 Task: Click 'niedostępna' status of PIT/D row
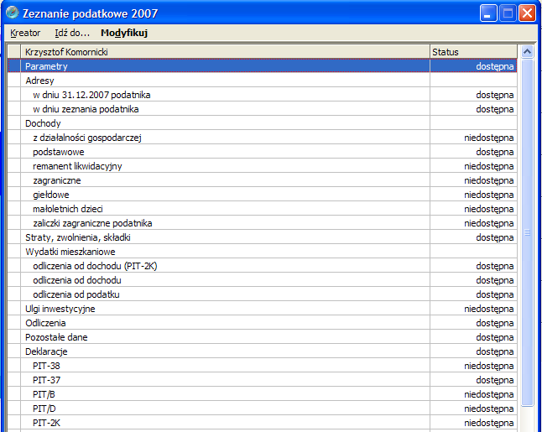(x=489, y=409)
